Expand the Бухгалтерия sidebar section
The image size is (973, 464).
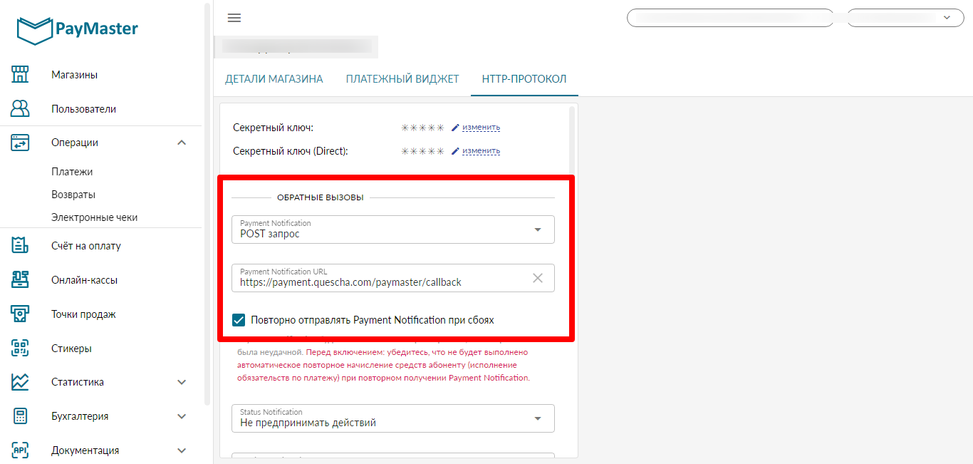182,416
